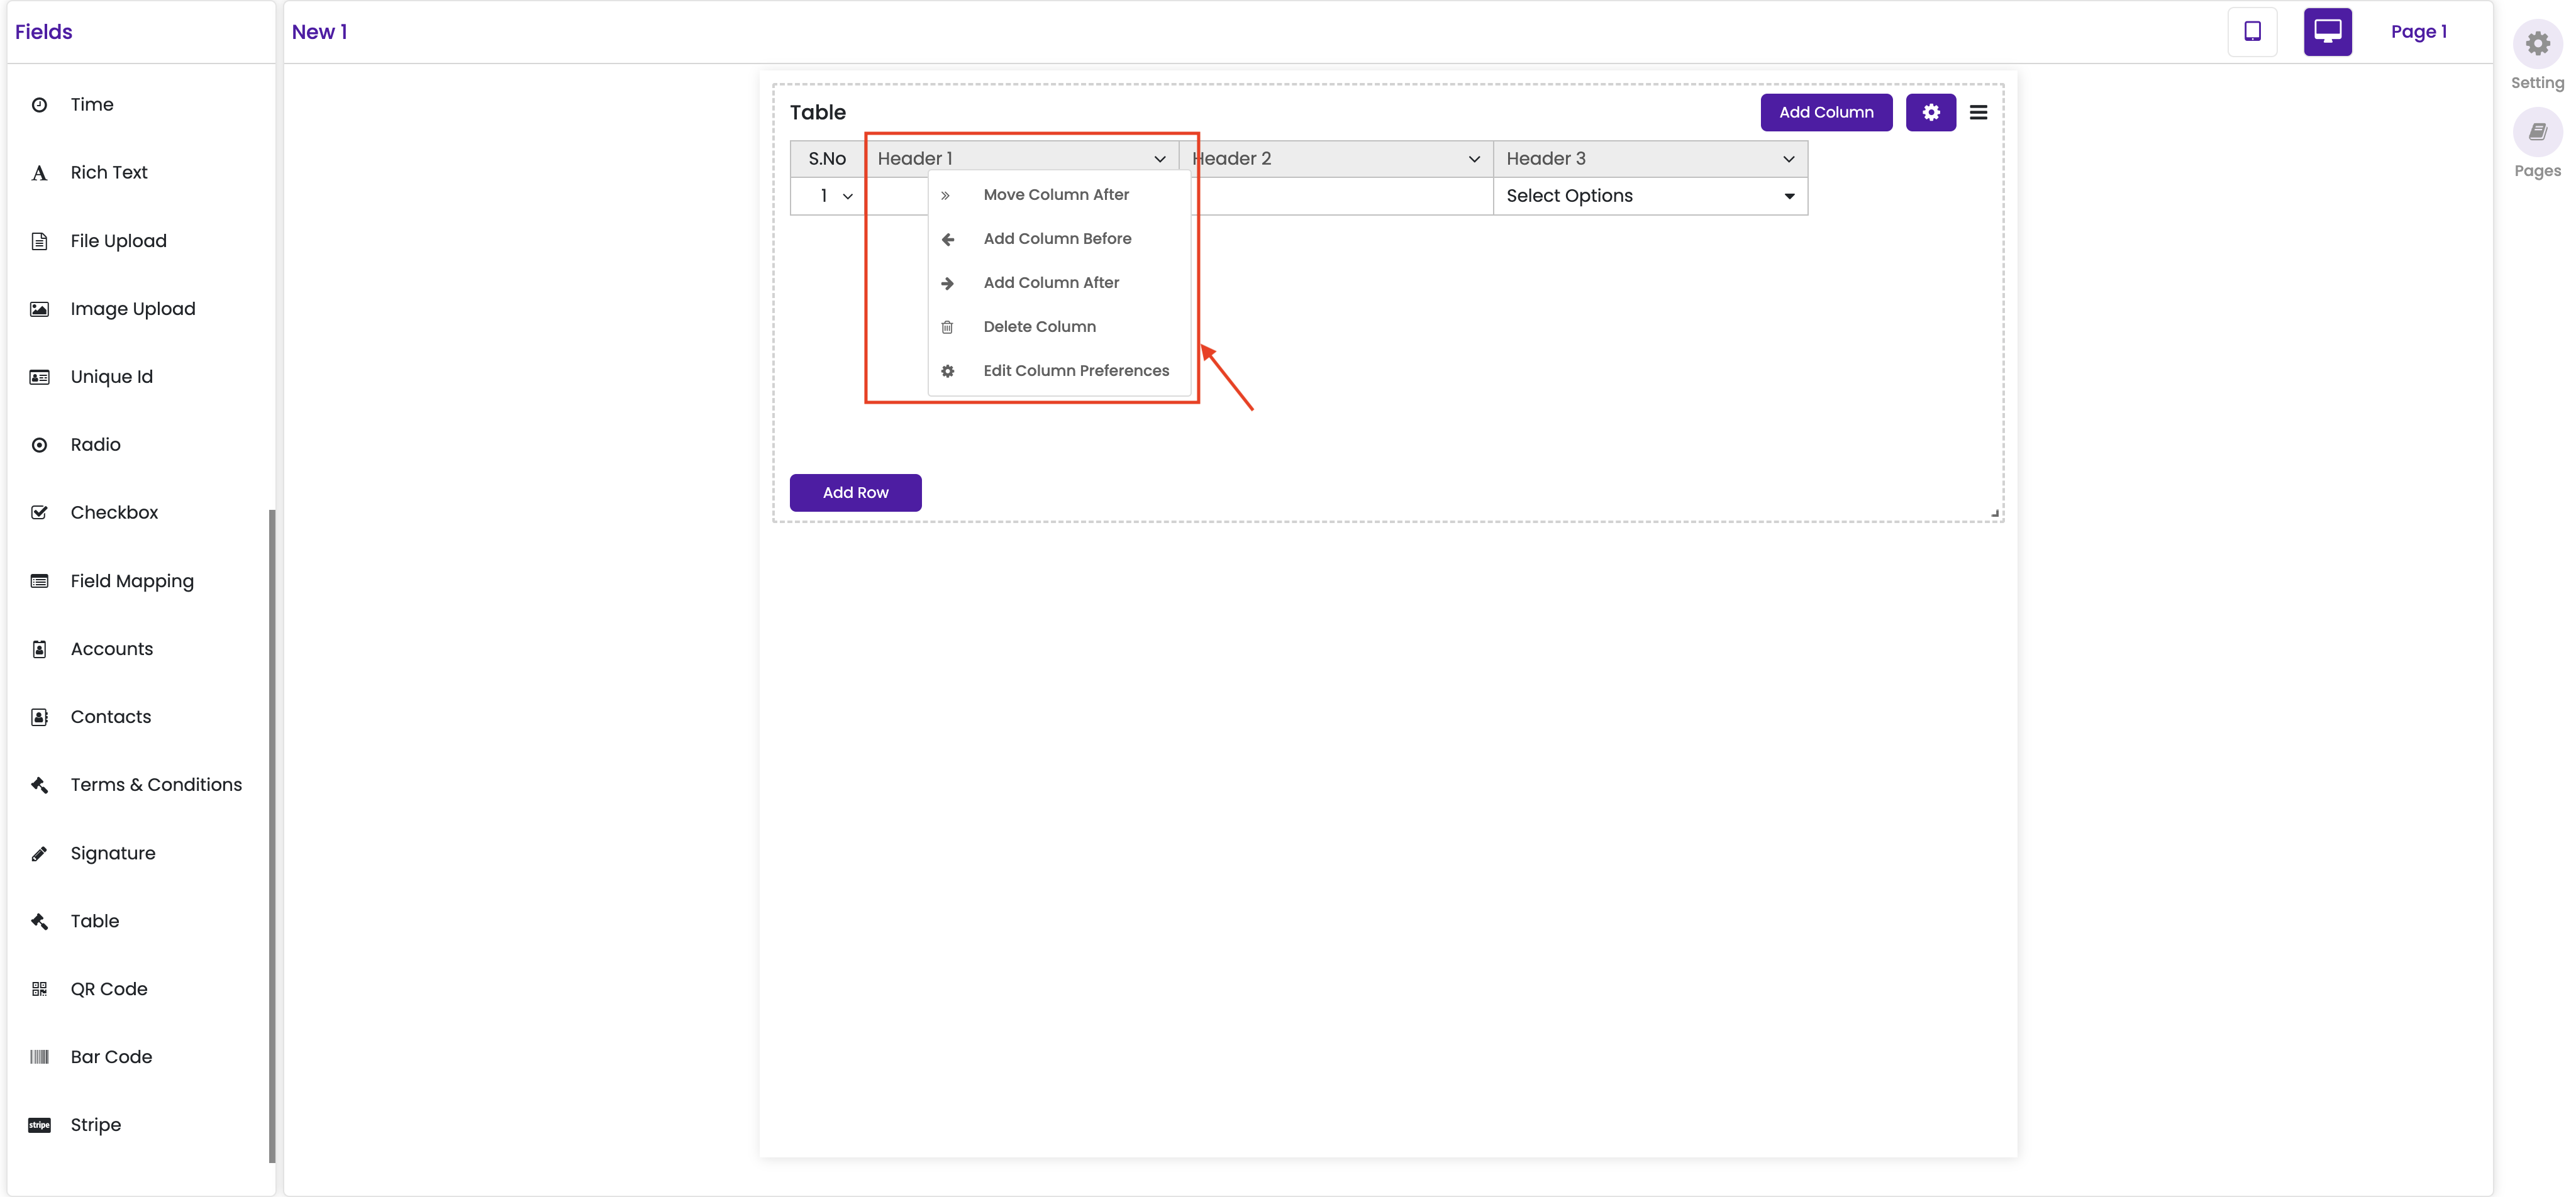Click the table resize handle corner

tap(1994, 513)
